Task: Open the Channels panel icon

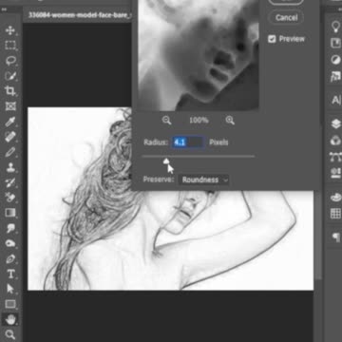Action: click(x=335, y=140)
